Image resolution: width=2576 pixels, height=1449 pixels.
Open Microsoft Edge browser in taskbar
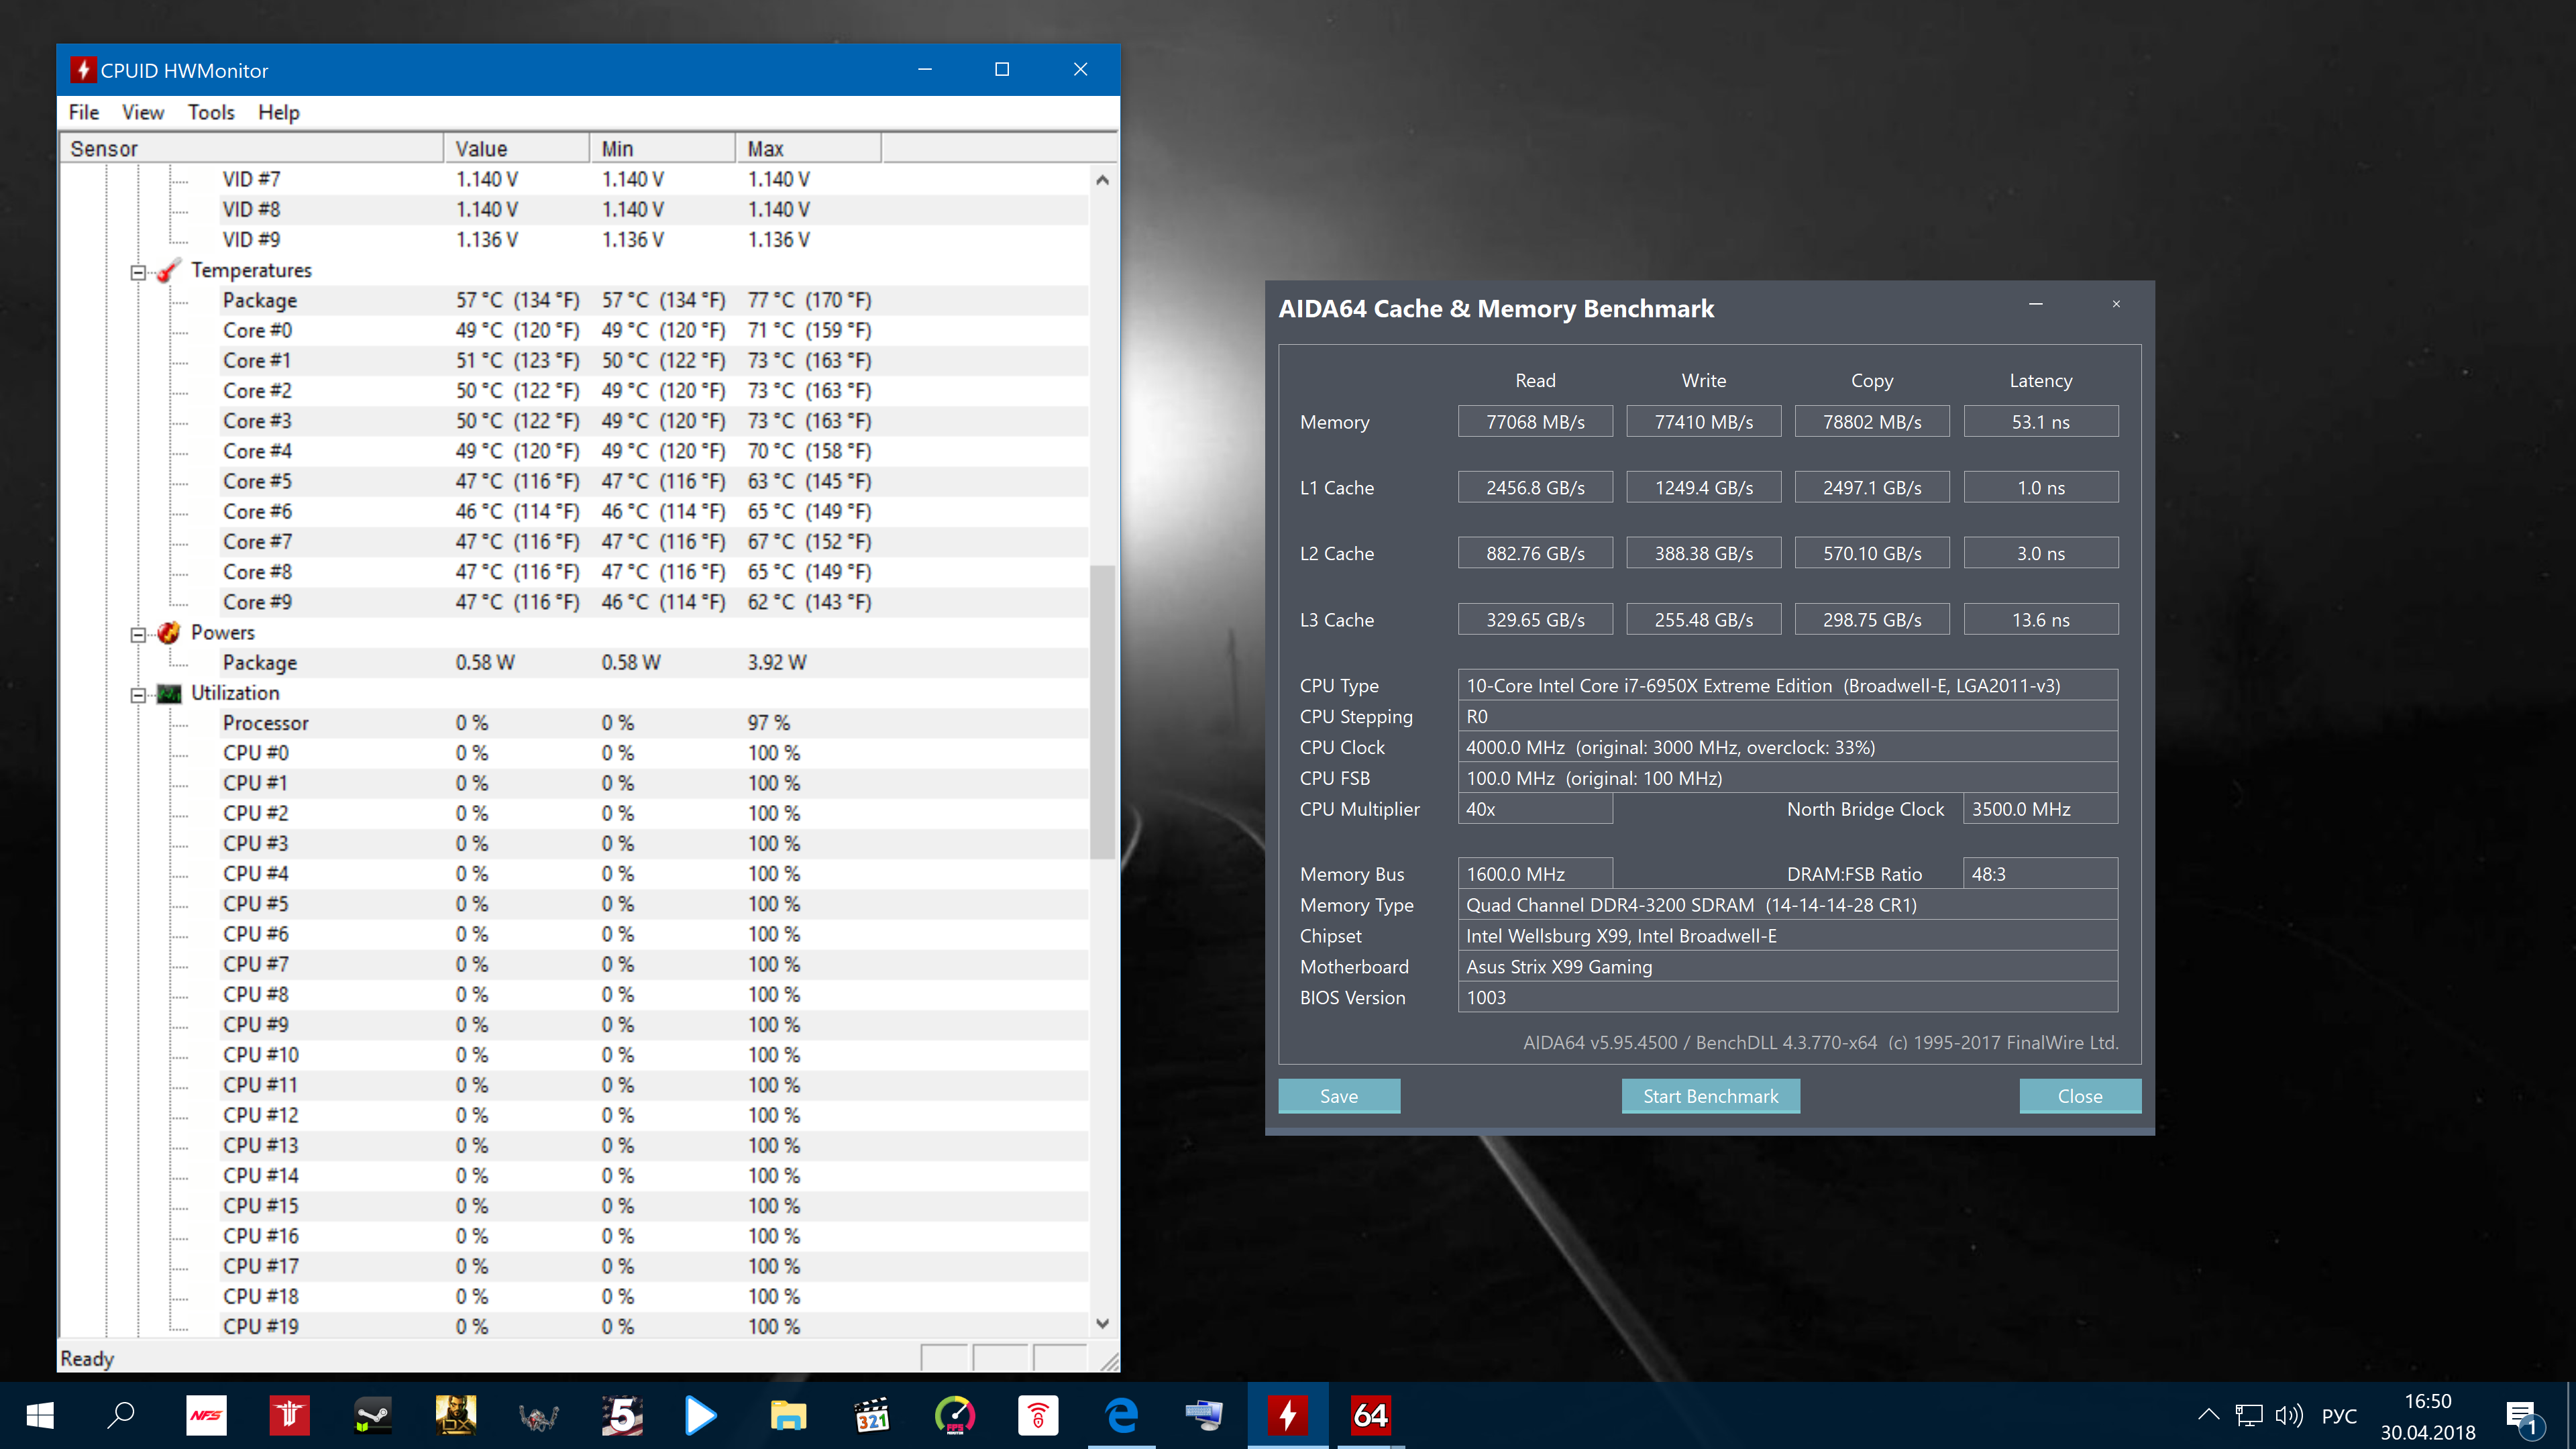pyautogui.click(x=1121, y=1415)
